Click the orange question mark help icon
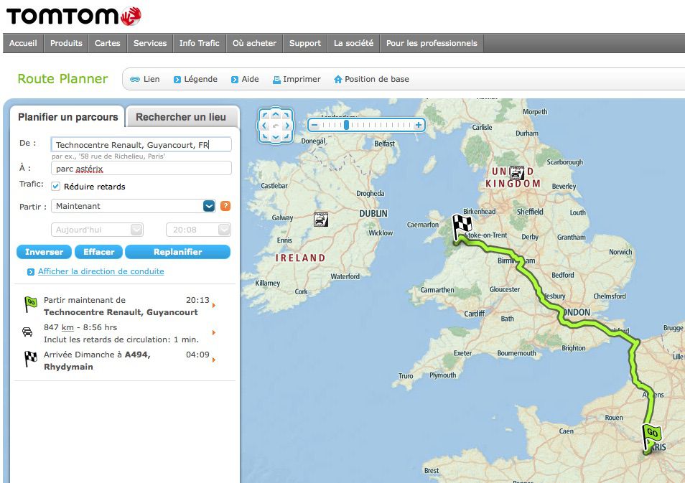 [x=225, y=206]
